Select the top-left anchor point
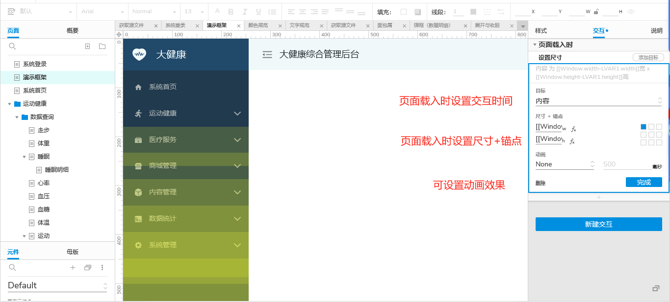 [644, 127]
